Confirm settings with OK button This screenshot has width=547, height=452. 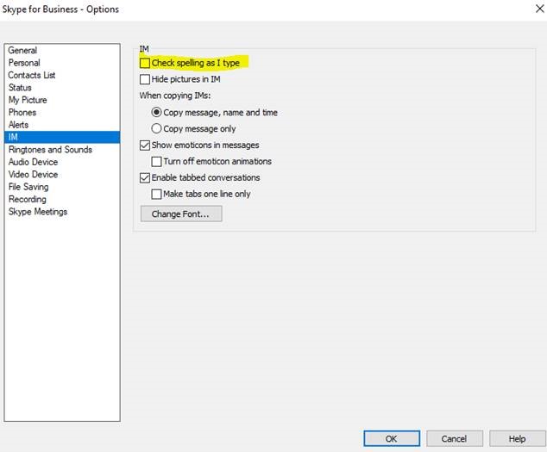(392, 439)
